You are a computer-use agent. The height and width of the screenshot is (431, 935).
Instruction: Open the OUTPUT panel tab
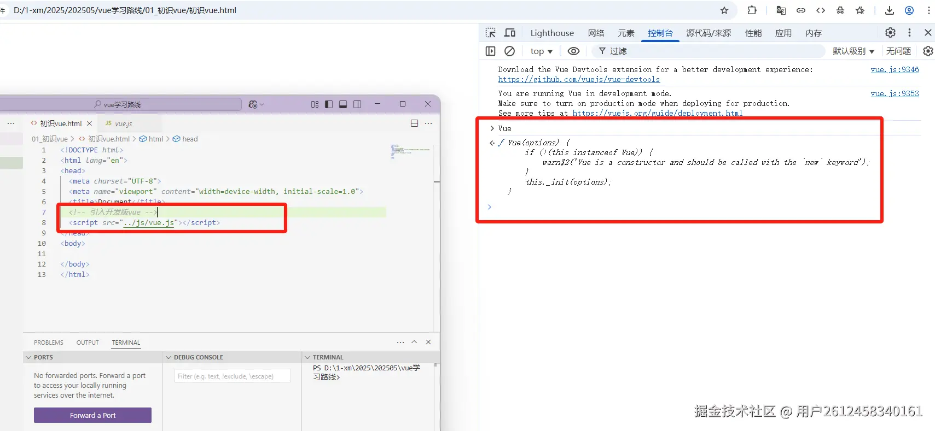point(88,343)
